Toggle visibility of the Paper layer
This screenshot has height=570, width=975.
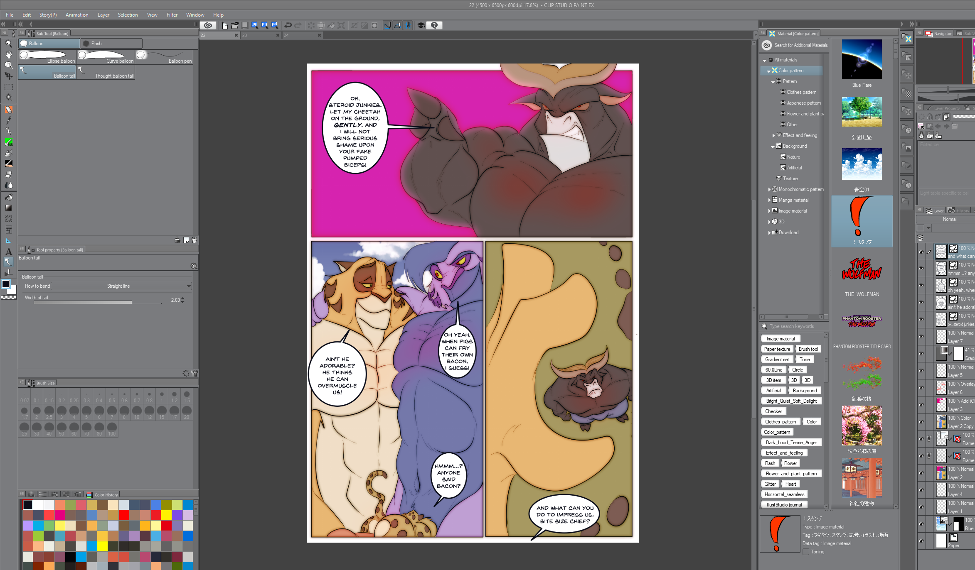[x=921, y=541]
